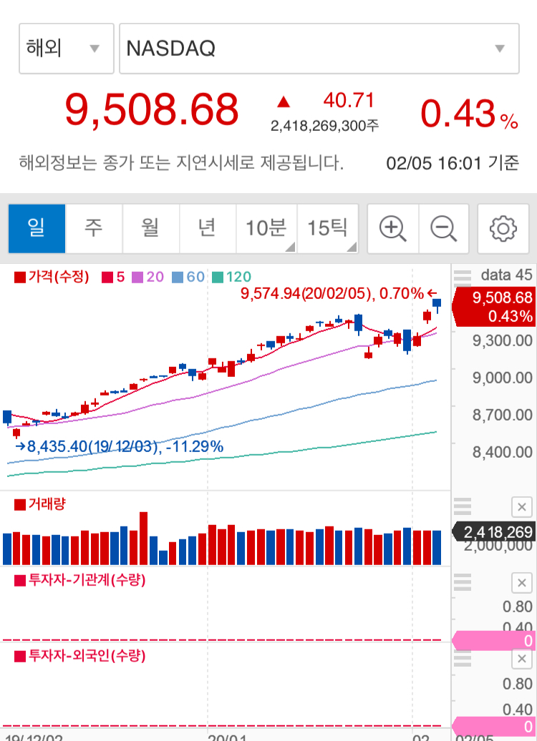Screen dimensions: 537x741
Task: Click the 8,400.00 axis label
Action: [503, 452]
